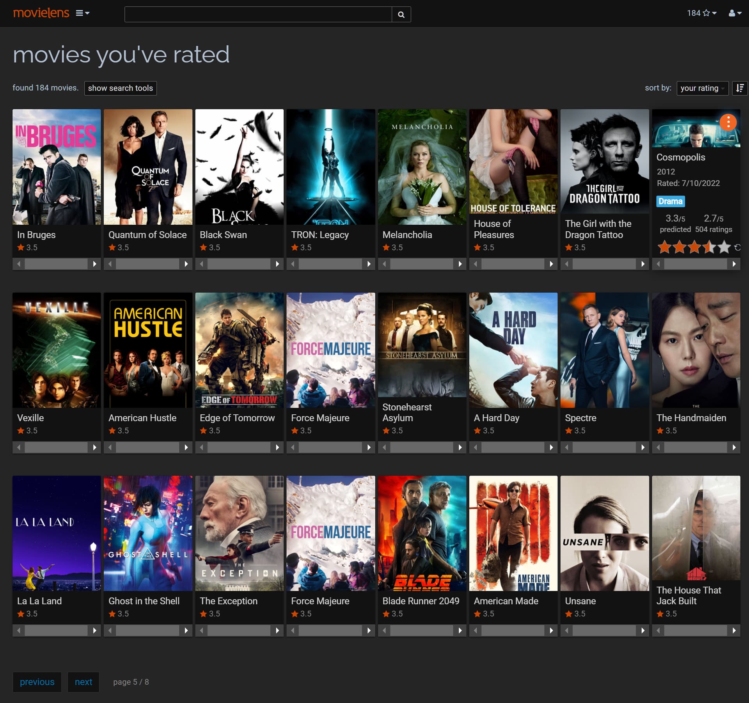This screenshot has height=703, width=749.
Task: Click right arrow under Cosmopolis card
Action: (734, 264)
